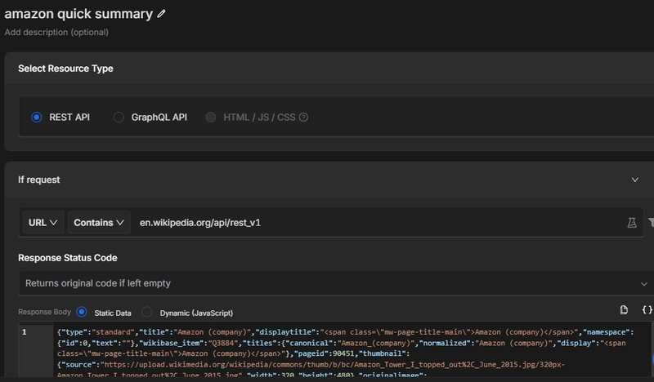Screen dimensions: 654x382
Task: Open the URL source dropdown
Action: pos(43,223)
